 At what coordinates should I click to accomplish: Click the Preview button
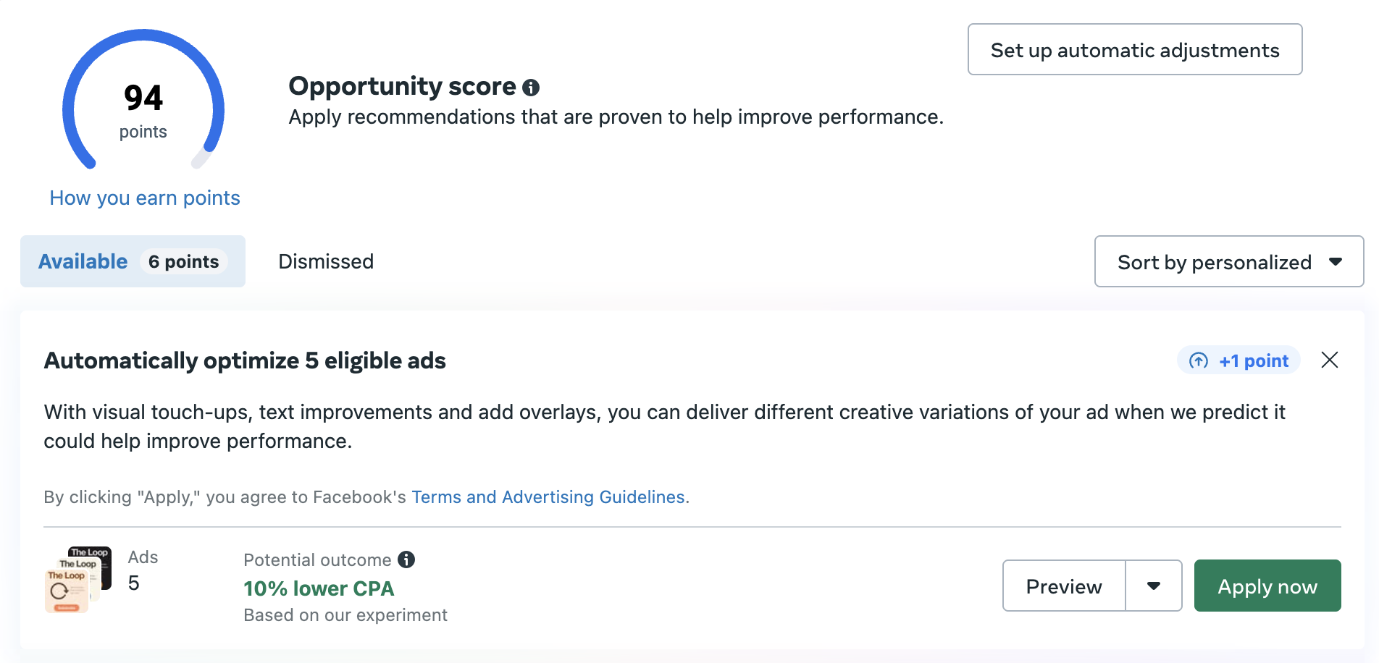1063,586
